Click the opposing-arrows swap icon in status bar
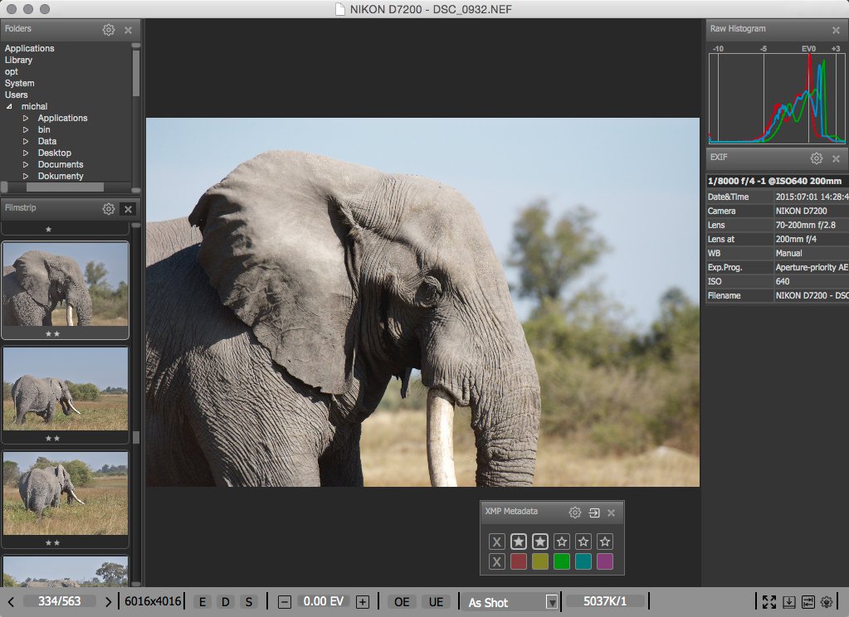Image resolution: width=849 pixels, height=617 pixels. click(808, 602)
